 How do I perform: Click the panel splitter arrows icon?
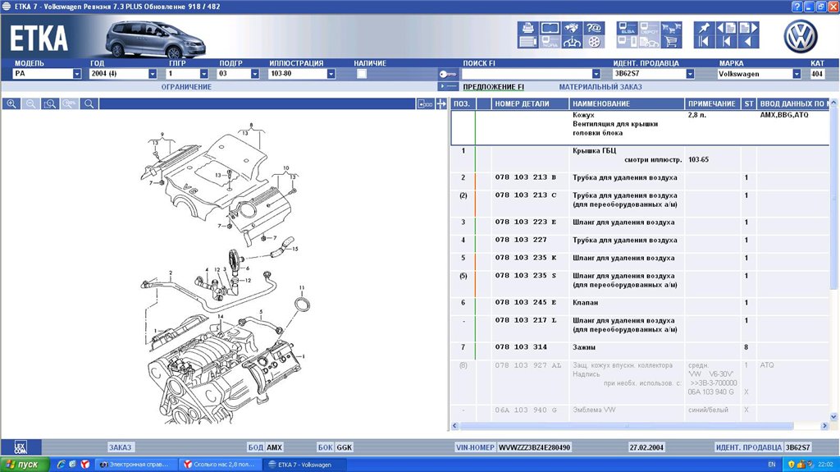pos(441,103)
